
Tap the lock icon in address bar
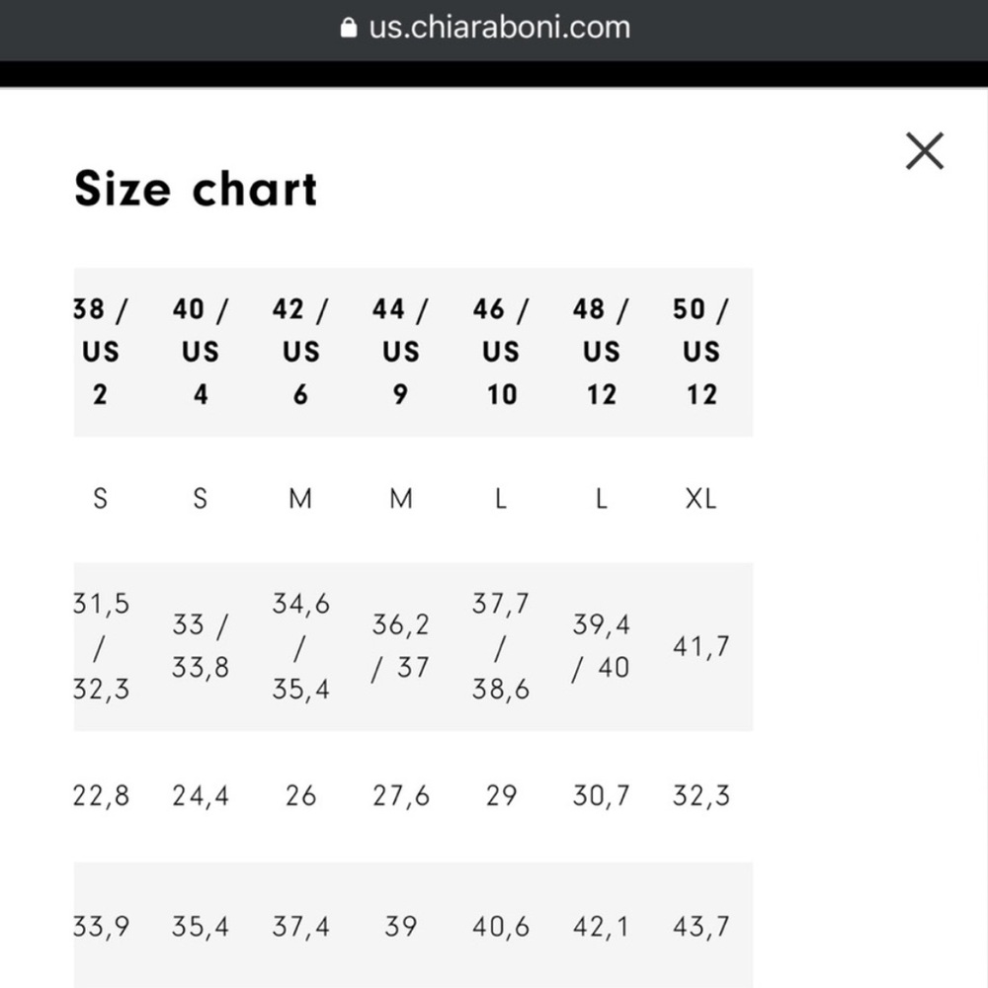(349, 28)
